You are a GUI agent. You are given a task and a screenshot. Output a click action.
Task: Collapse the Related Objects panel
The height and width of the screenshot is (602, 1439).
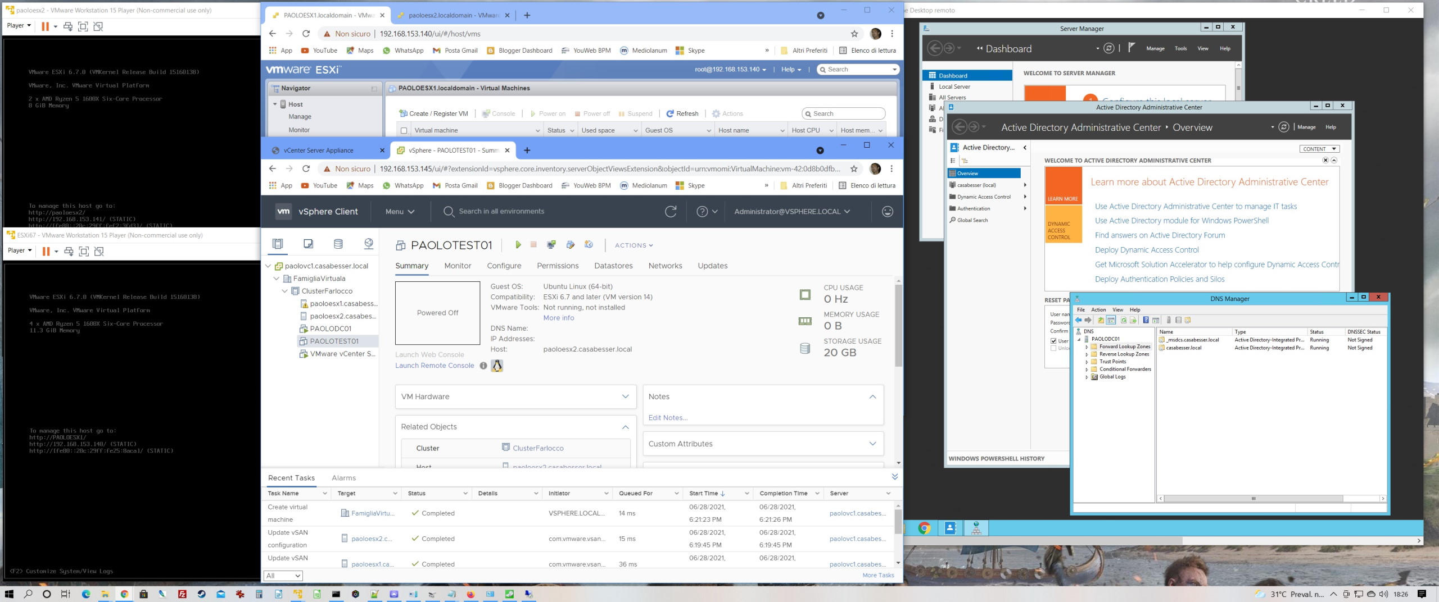coord(625,427)
